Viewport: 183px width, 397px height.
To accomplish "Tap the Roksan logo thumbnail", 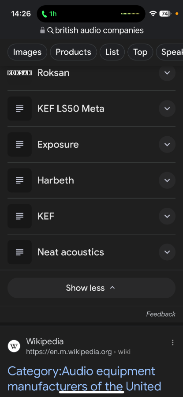I will tap(19, 73).
